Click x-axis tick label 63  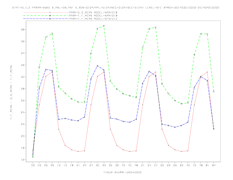(169, 165)
